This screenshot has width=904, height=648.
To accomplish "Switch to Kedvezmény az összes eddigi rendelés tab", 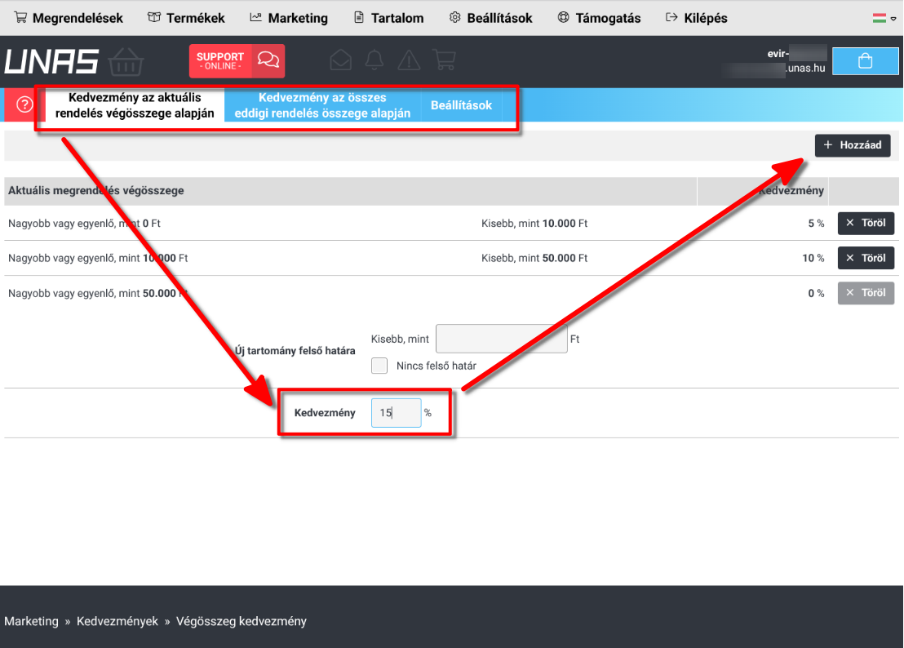I will [322, 105].
